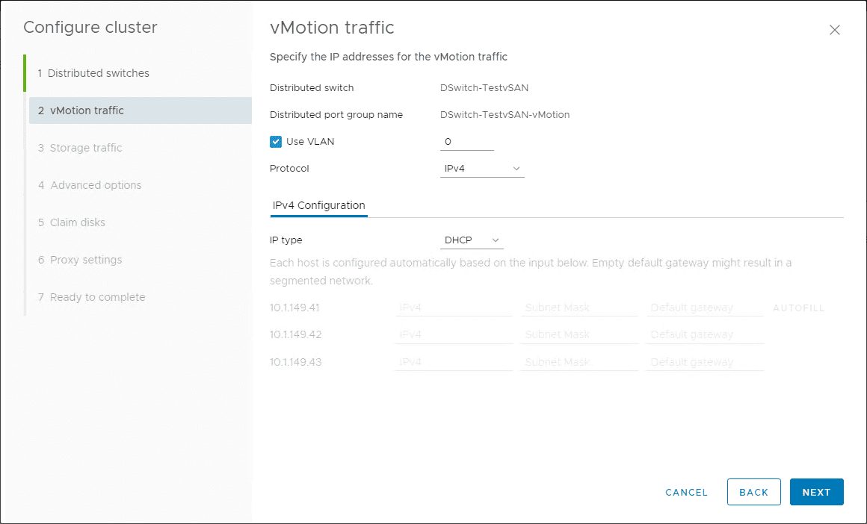Cancel the cluster configuration
The width and height of the screenshot is (867, 524).
[x=686, y=492]
